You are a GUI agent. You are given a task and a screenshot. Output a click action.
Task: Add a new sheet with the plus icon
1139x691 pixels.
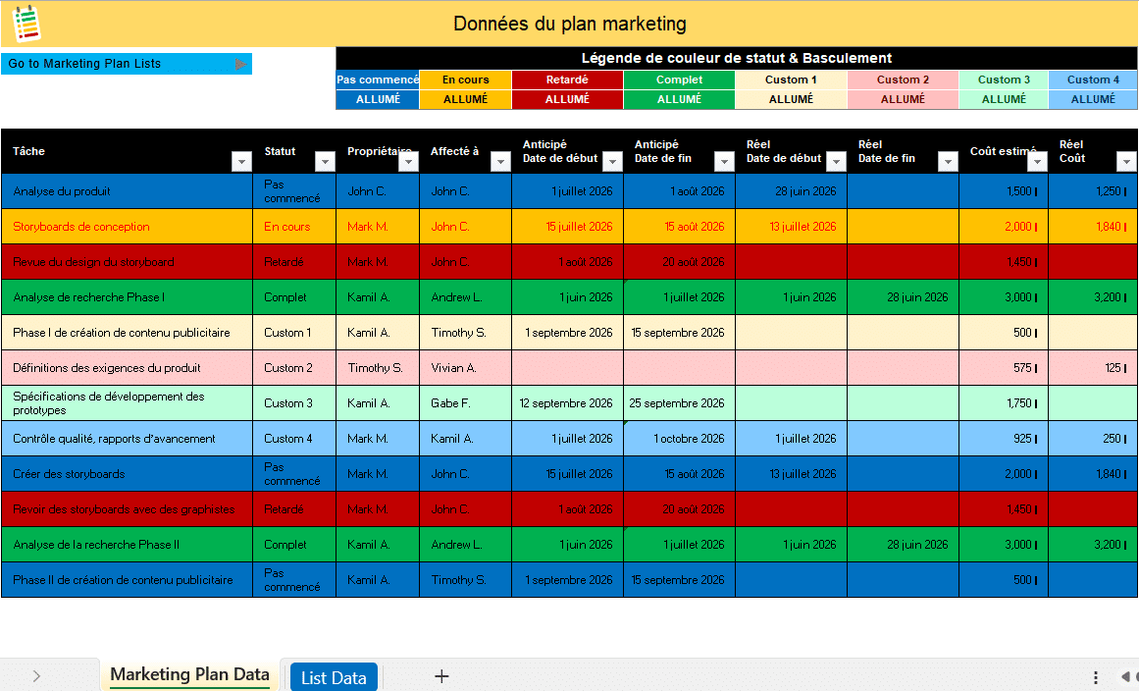point(441,676)
